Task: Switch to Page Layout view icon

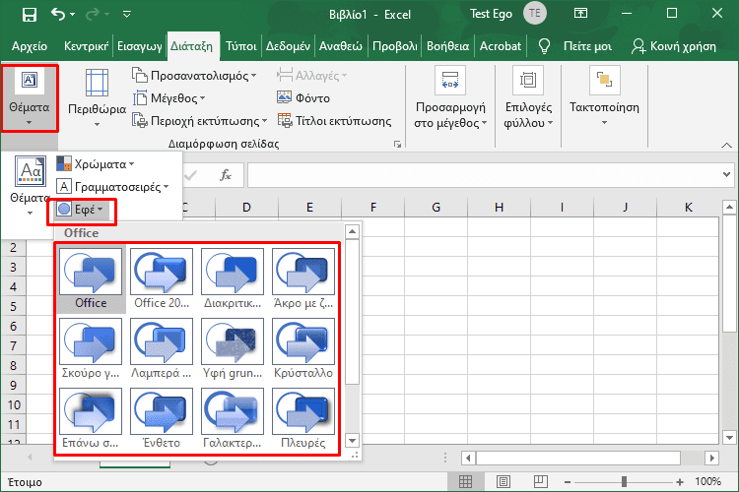Action: [503, 481]
